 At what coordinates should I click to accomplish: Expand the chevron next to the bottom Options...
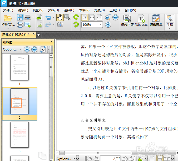click(77, 159)
